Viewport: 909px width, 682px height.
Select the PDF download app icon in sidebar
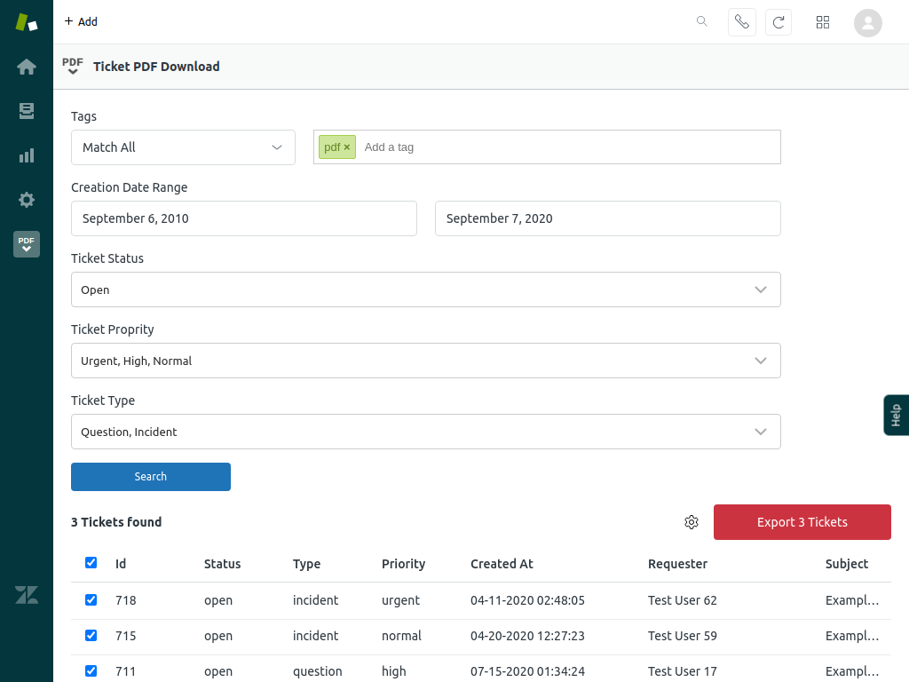27,244
